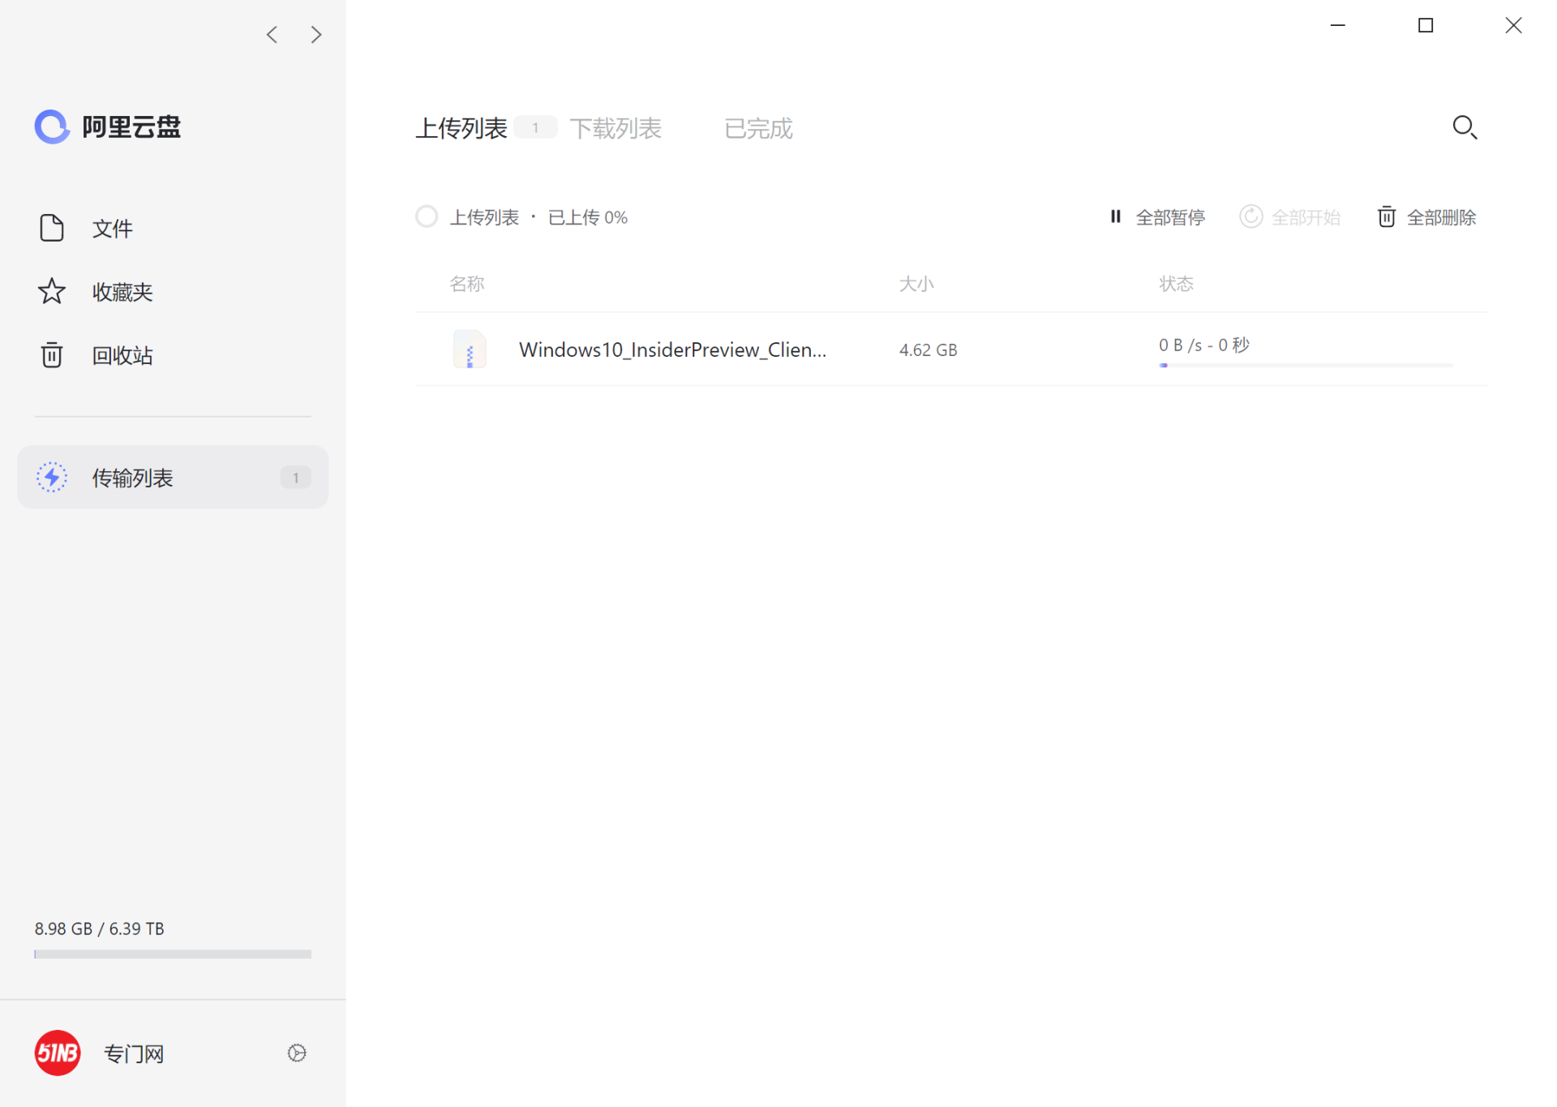Click the 上传列表 tab

tap(461, 128)
